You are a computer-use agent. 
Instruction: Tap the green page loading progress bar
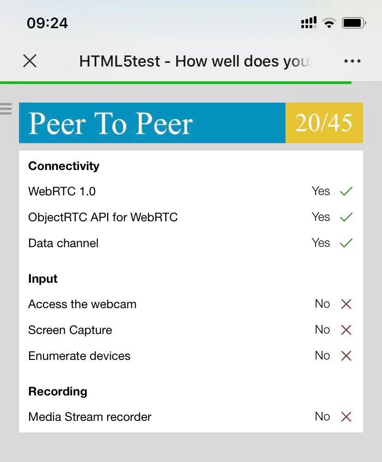(175, 83)
